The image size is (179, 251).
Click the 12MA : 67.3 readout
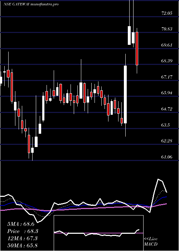[22, 238]
